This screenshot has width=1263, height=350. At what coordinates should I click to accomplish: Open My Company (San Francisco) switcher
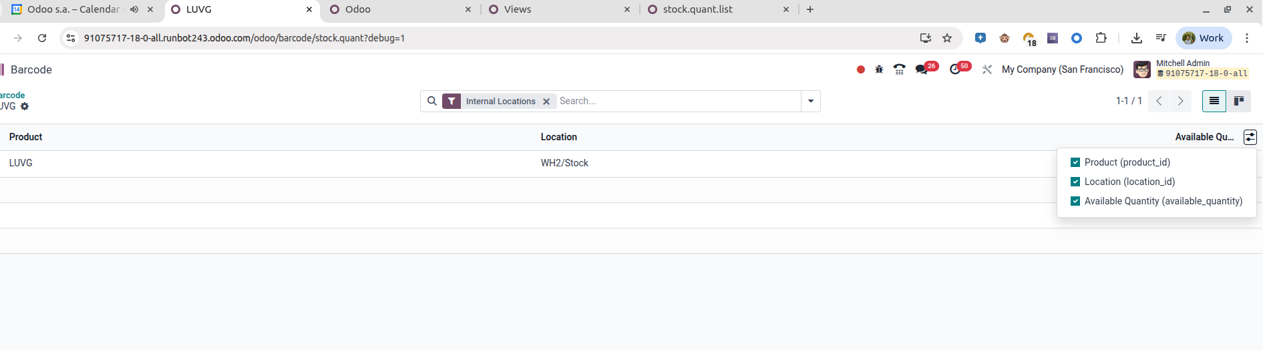(x=1062, y=69)
